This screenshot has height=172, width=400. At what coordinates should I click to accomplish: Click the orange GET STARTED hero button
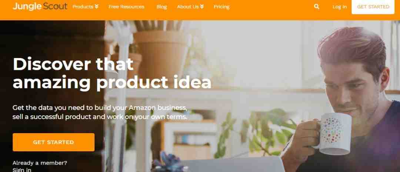coord(54,142)
